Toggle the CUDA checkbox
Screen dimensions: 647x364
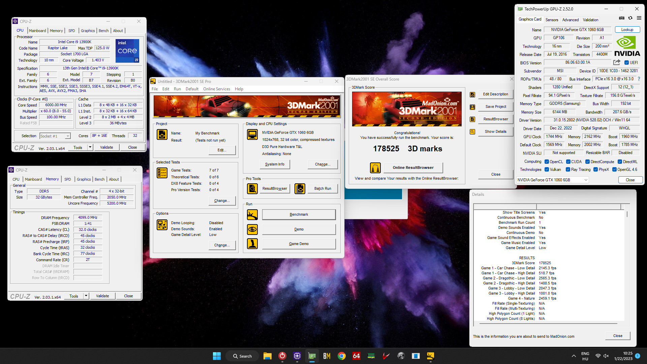[568, 162]
